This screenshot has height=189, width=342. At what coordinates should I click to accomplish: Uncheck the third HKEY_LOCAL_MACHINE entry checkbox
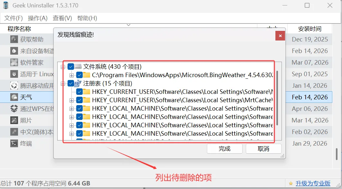[79, 125]
